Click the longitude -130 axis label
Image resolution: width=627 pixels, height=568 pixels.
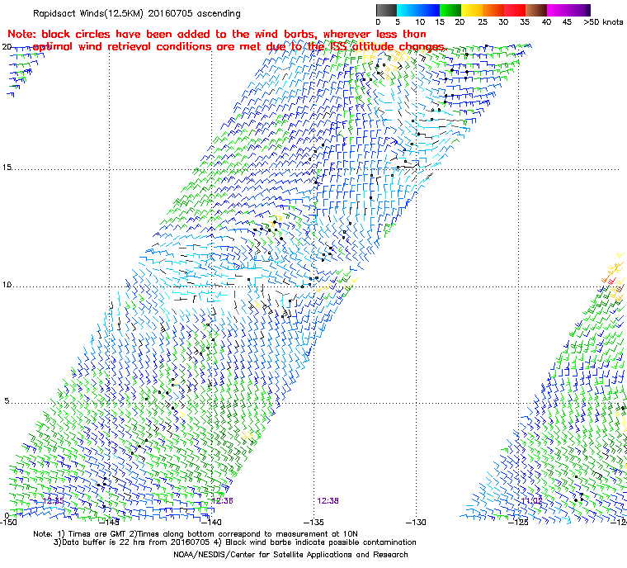click(416, 523)
